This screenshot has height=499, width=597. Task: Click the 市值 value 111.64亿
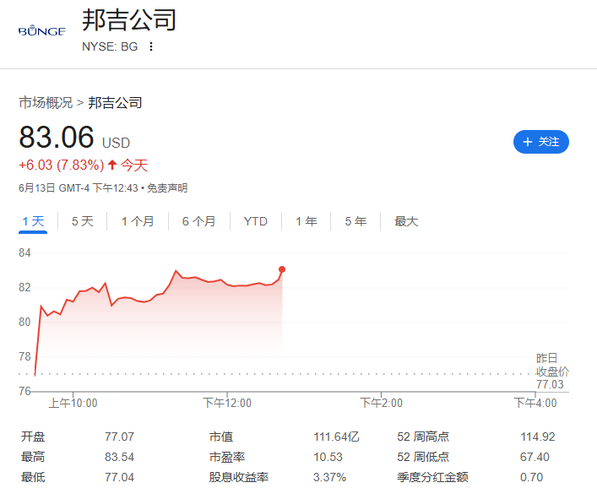336,437
